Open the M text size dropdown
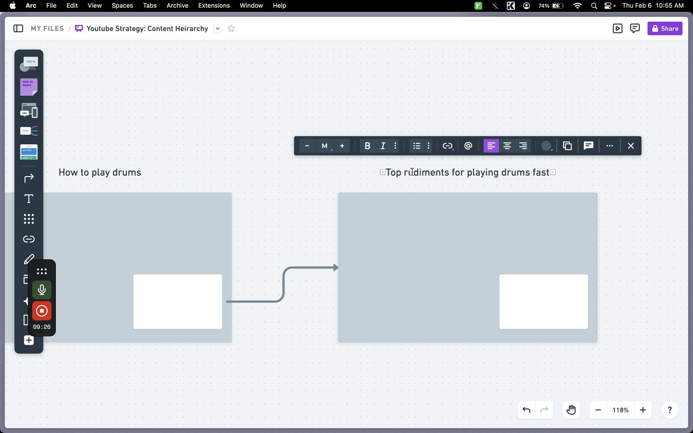693x433 pixels. pos(325,146)
